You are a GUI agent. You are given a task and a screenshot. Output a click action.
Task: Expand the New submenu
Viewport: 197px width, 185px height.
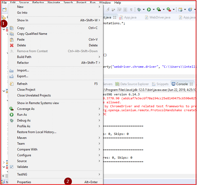point(55,7)
